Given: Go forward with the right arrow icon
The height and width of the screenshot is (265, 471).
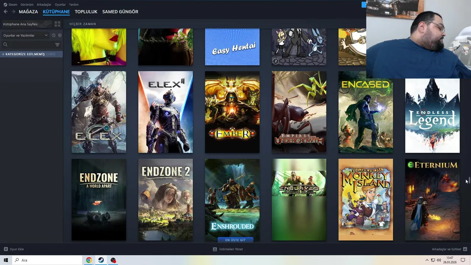Looking at the screenshot, I should point(13,12).
